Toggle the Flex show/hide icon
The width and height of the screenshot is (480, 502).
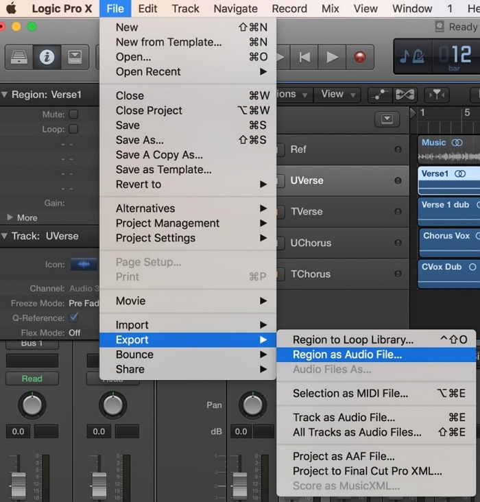point(405,95)
